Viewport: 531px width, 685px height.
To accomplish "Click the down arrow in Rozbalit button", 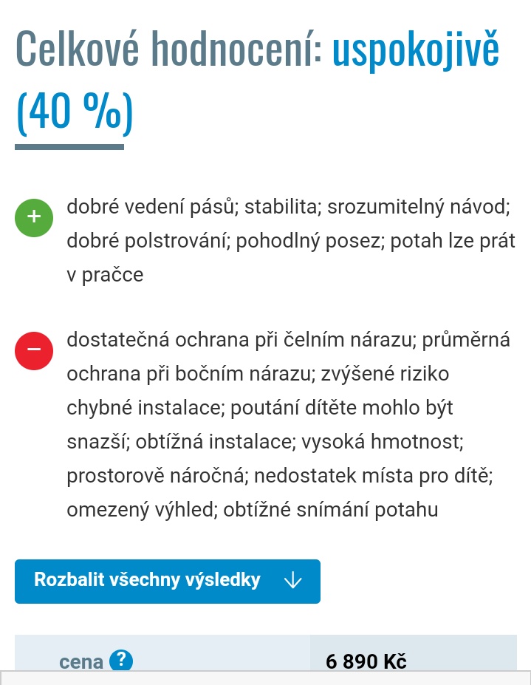I will 292,581.
